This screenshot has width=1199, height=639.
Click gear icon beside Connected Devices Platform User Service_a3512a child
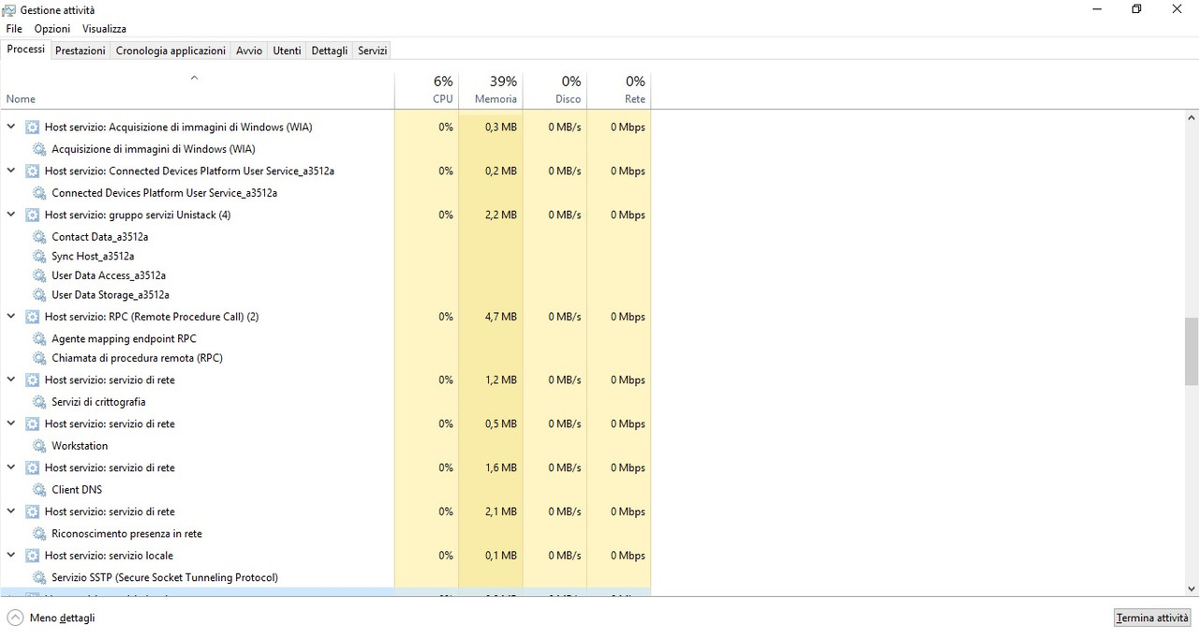coord(39,193)
